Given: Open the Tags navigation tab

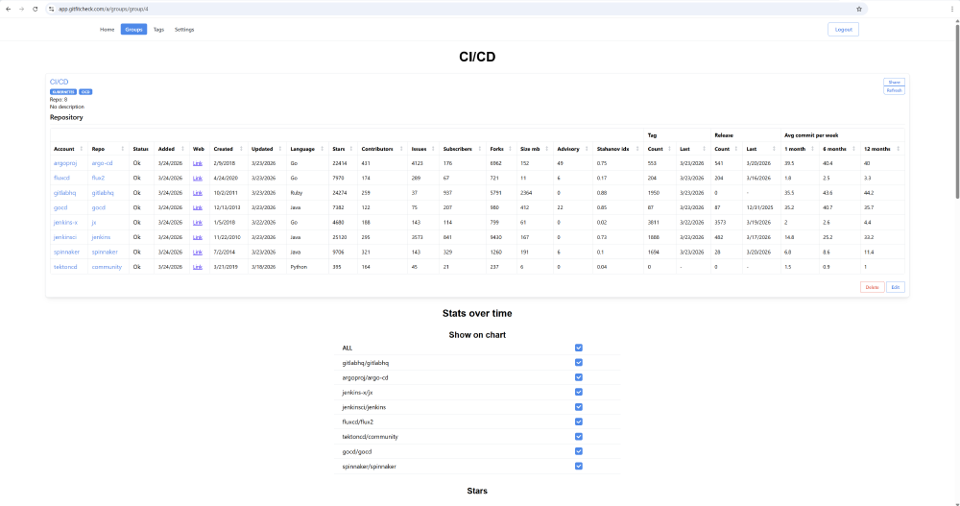Looking at the screenshot, I should (x=158, y=30).
